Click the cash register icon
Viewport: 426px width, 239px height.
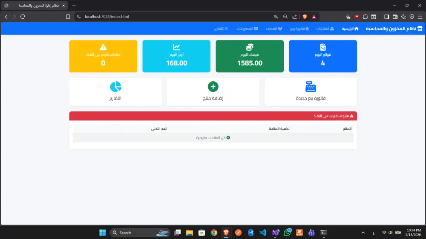tap(311, 87)
